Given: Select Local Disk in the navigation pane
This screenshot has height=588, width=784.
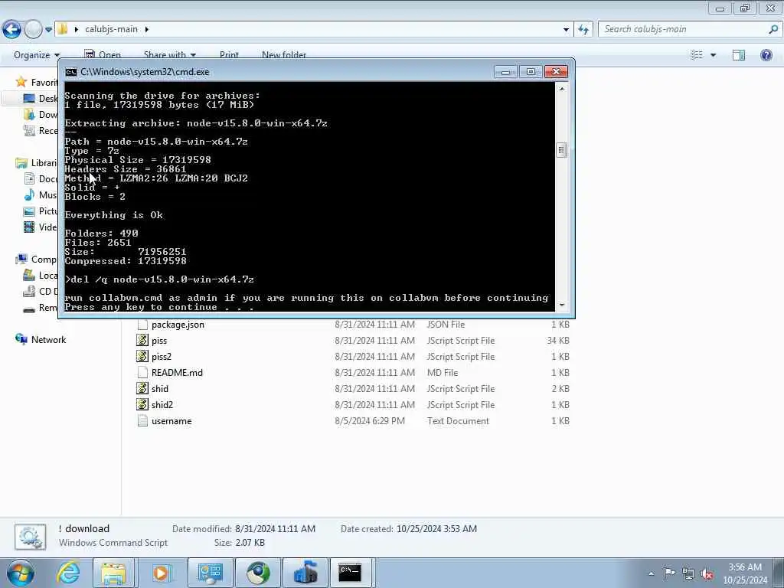Looking at the screenshot, I should (x=40, y=276).
